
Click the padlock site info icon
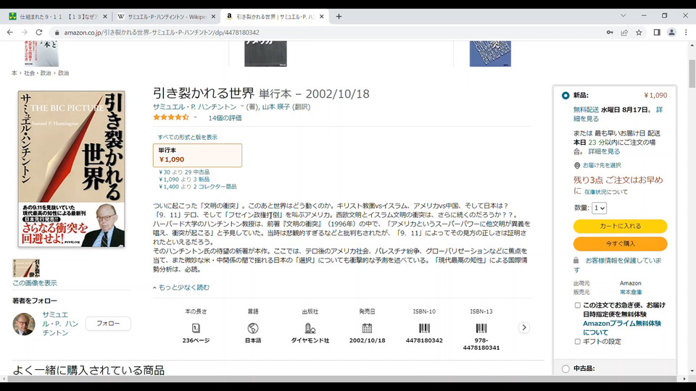57,33
